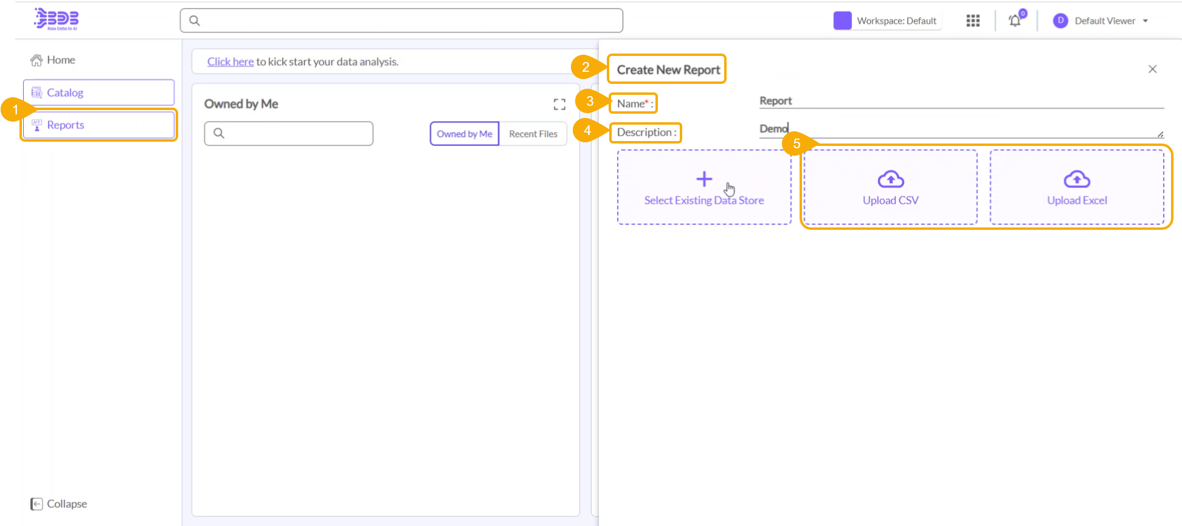
Task: Open the apps grid menu icon
Action: 973,21
